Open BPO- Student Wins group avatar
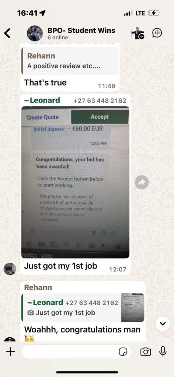The height and width of the screenshot is (377, 174). [35, 34]
